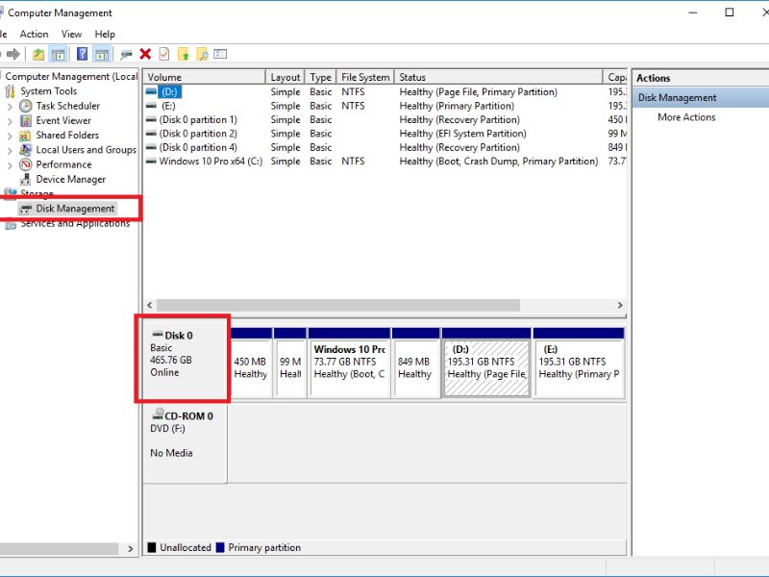
Task: Click the Forward arrow toolbar icon
Action: pyautogui.click(x=13, y=54)
